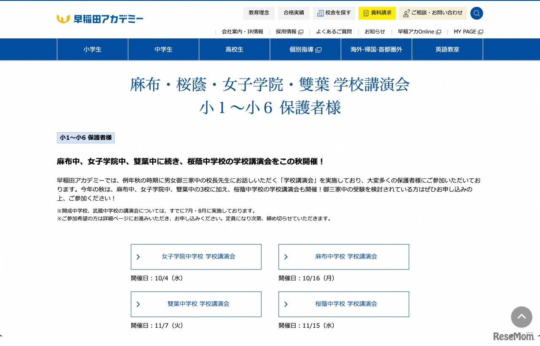The width and height of the screenshot is (540, 346).
Task: Open the 教育理念 page
Action: coord(259,13)
